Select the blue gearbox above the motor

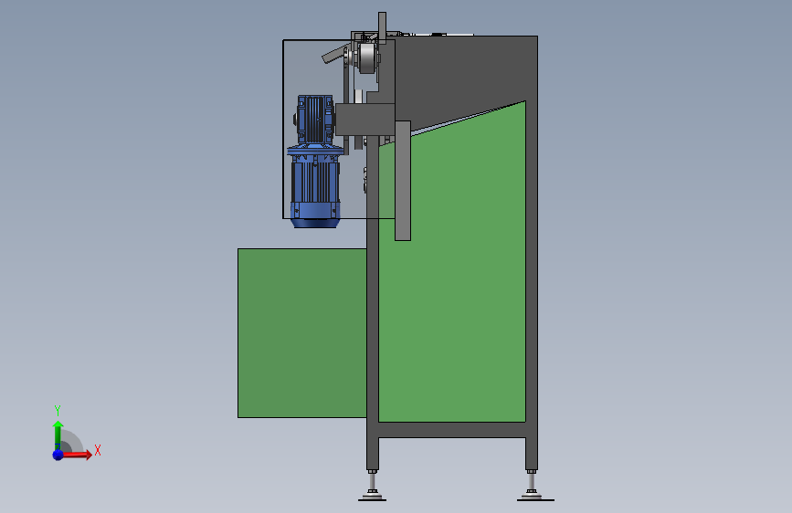314,120
